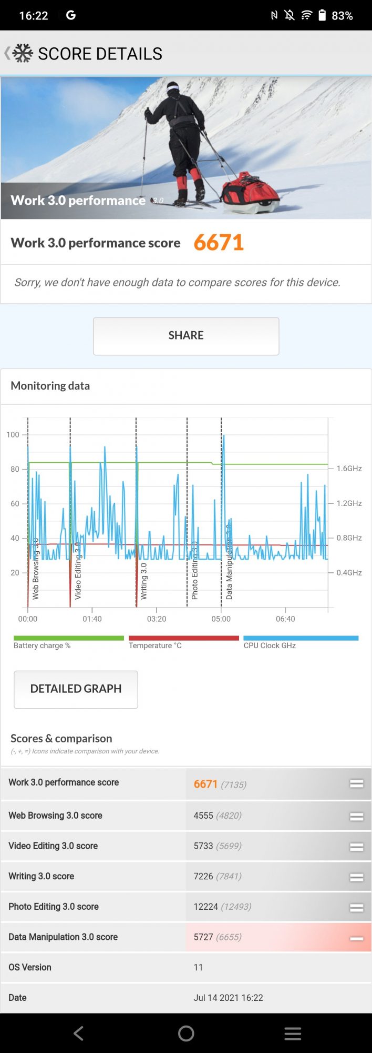Tap equal icon on Work 3.0 performance row

(x=356, y=783)
